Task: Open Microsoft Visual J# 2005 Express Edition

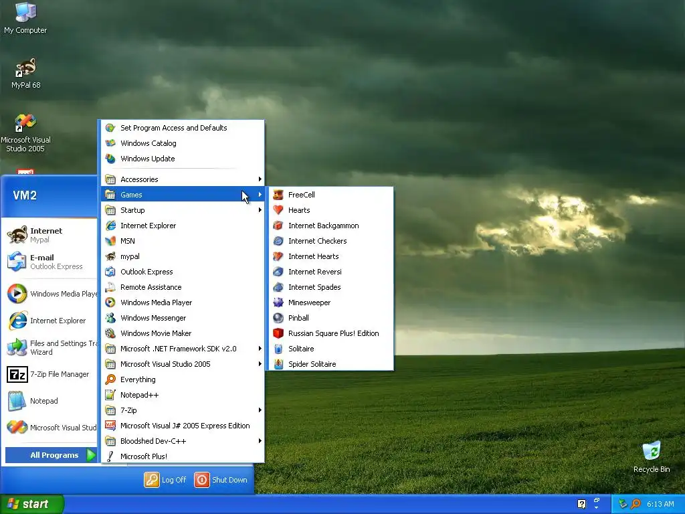Action: (x=183, y=425)
